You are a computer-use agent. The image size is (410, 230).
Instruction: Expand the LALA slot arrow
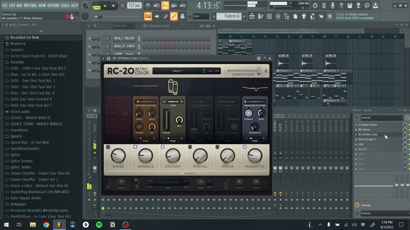356,144
